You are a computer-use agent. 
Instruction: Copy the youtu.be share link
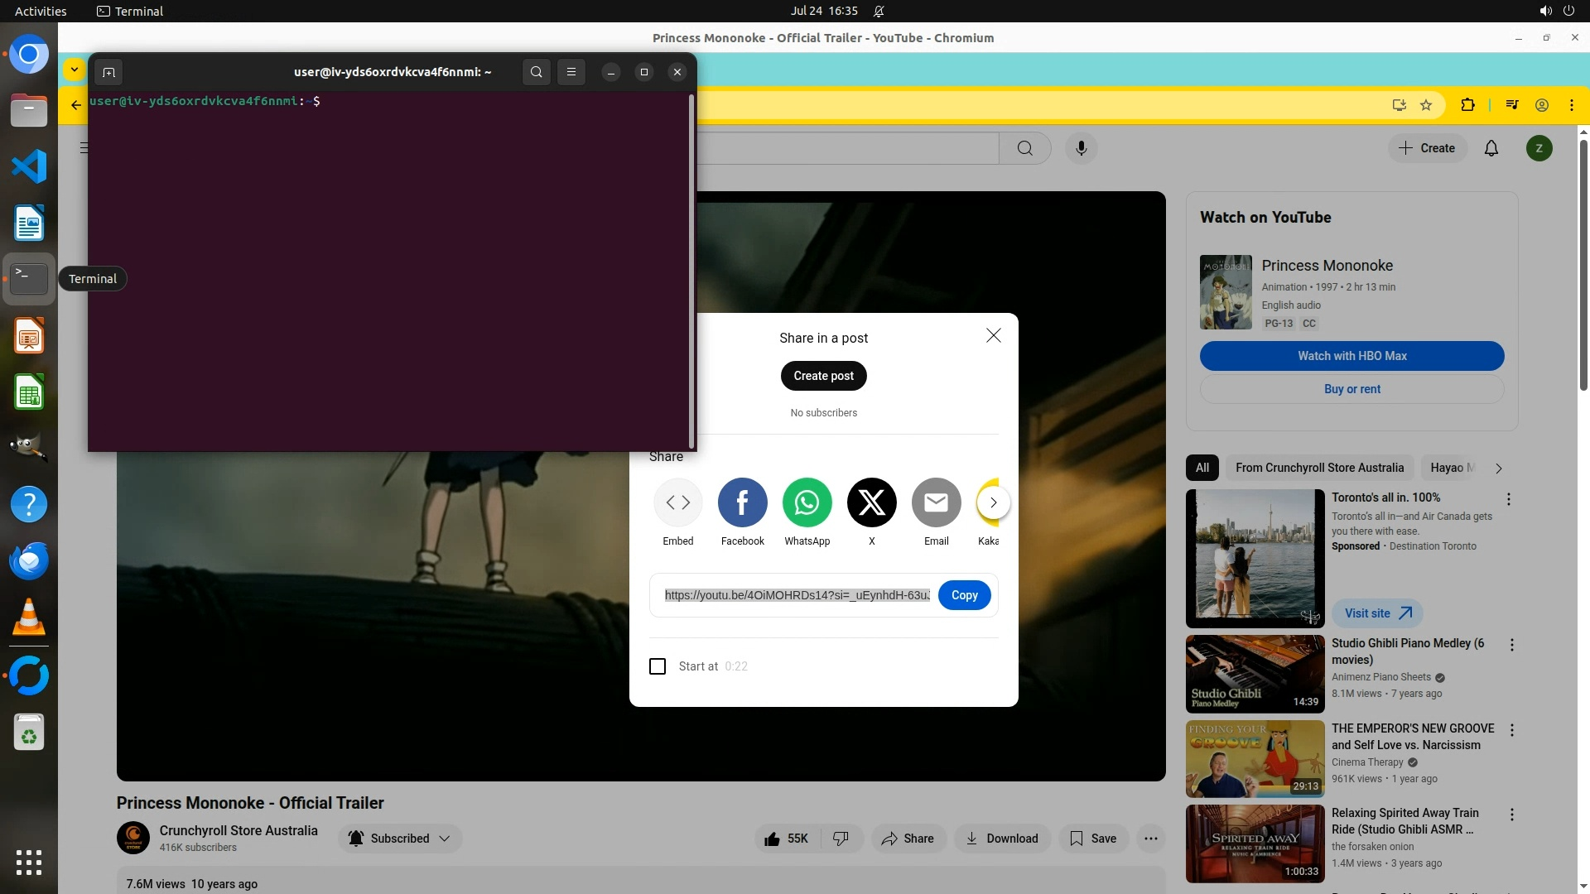point(964,595)
